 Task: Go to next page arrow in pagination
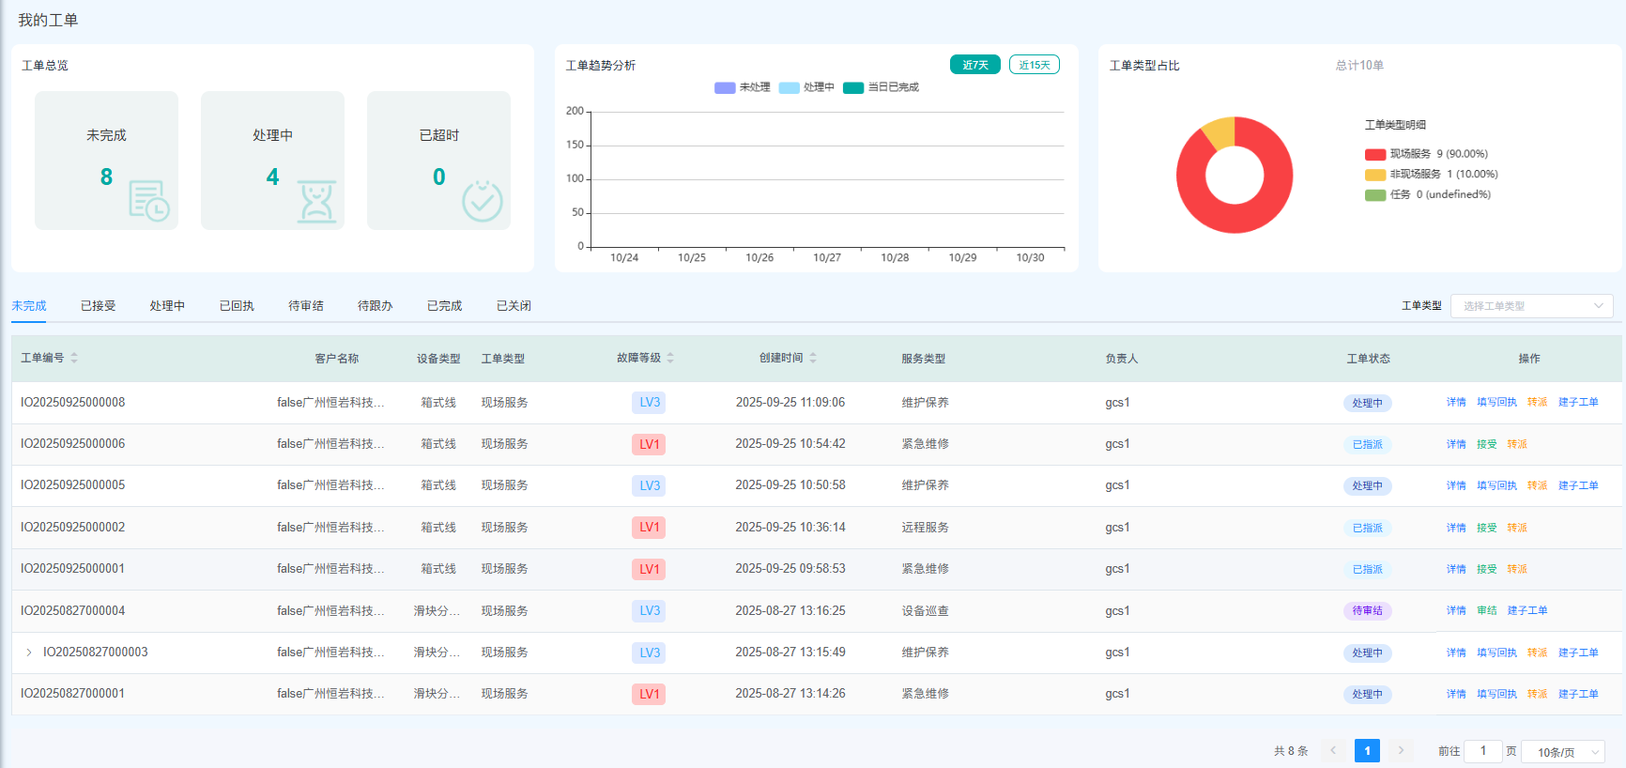pos(1401,750)
